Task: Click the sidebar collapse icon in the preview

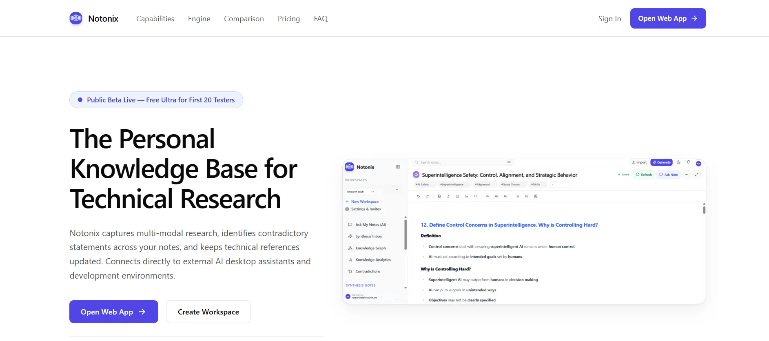Action: click(398, 167)
